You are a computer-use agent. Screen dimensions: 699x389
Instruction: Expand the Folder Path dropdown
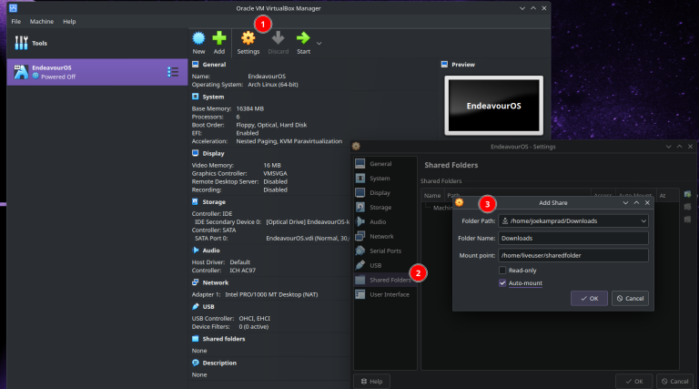pos(643,220)
